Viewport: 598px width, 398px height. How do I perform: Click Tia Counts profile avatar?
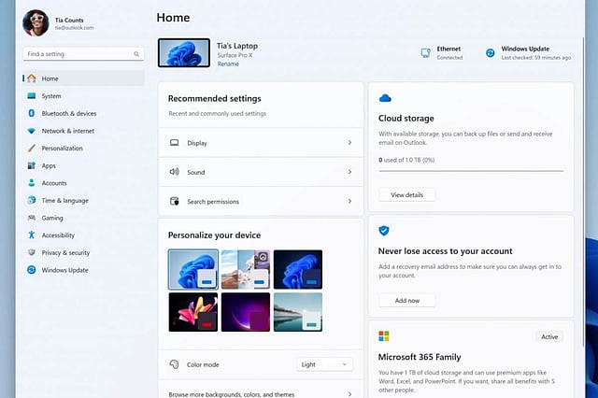tap(36, 22)
